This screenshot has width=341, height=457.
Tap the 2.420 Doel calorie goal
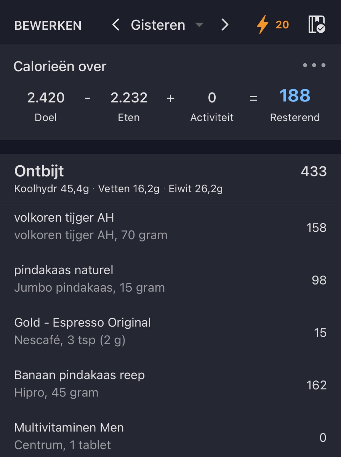(x=46, y=98)
